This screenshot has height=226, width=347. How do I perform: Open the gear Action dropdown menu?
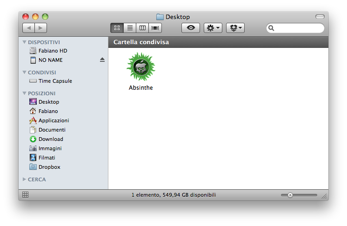tap(213, 28)
